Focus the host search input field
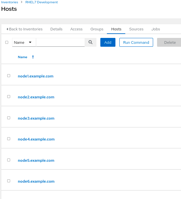 tap(61, 42)
